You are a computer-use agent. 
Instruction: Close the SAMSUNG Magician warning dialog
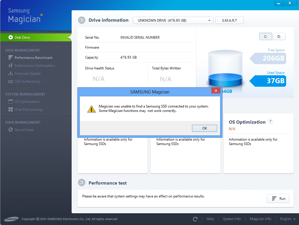[216, 91]
